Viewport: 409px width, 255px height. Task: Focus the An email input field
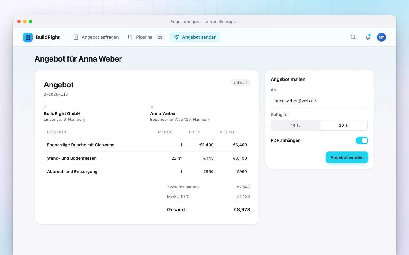[x=320, y=101]
